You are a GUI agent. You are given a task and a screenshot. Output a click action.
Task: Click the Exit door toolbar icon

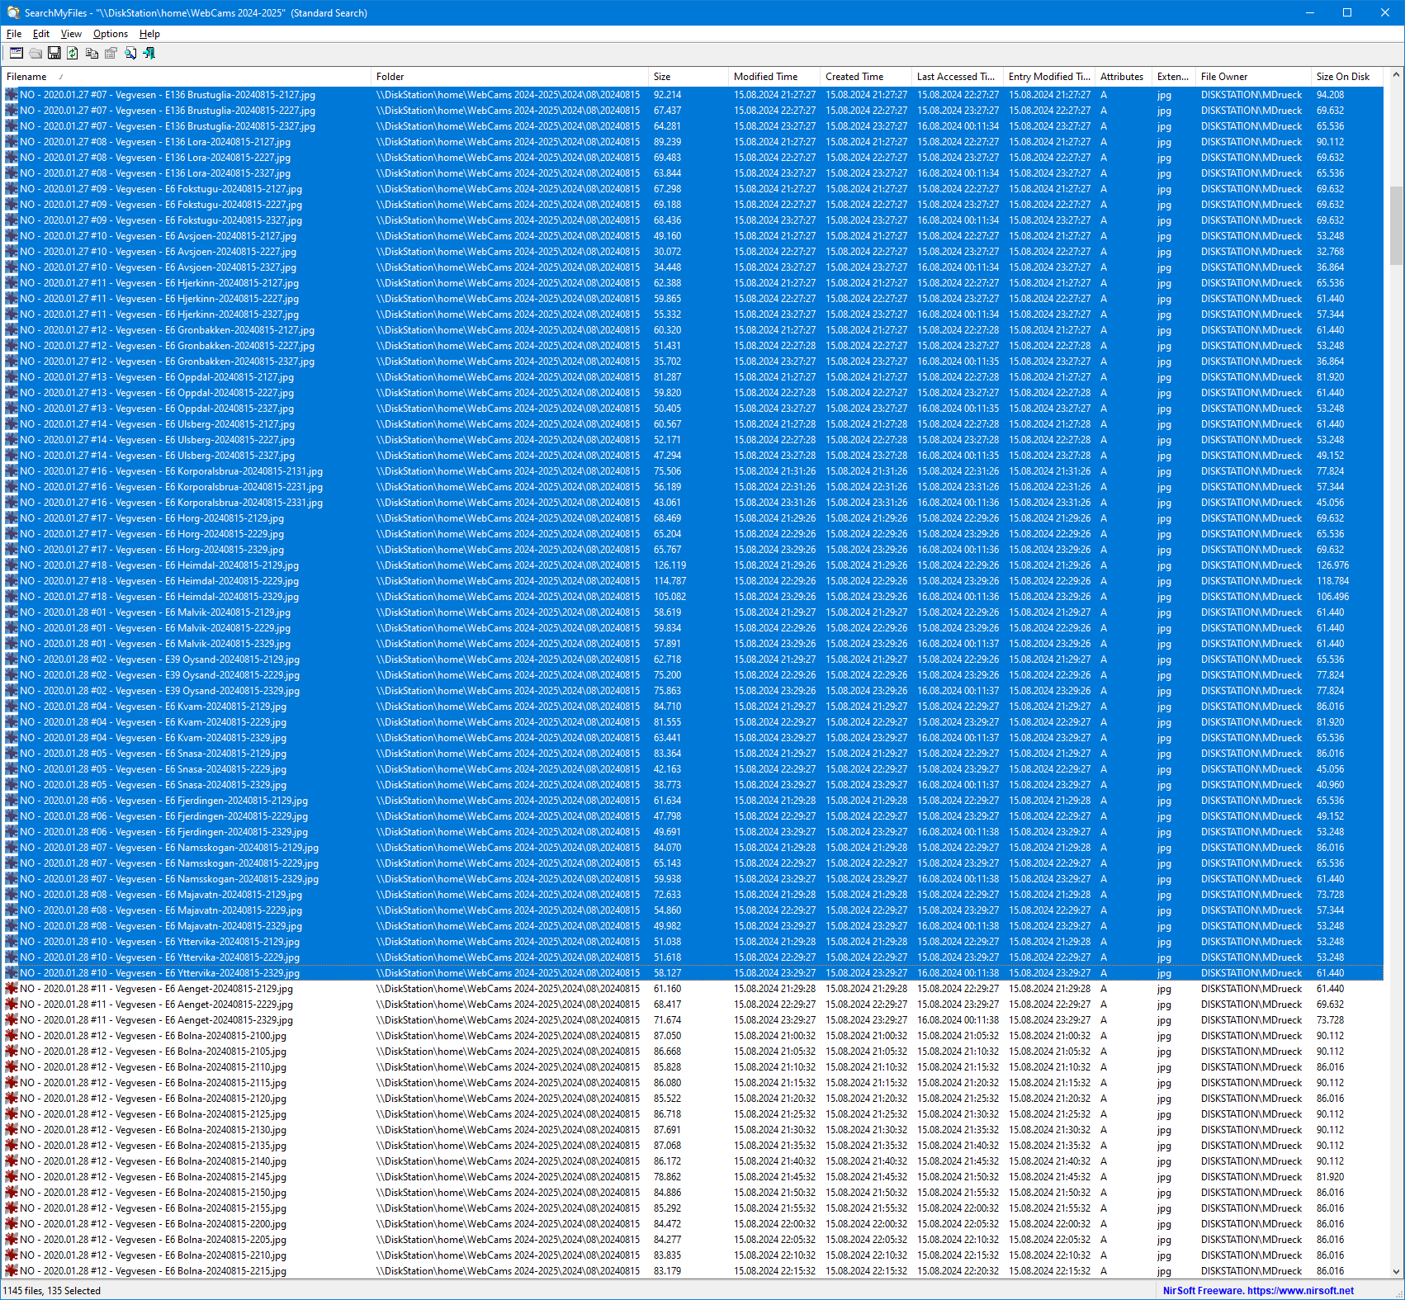tap(149, 53)
